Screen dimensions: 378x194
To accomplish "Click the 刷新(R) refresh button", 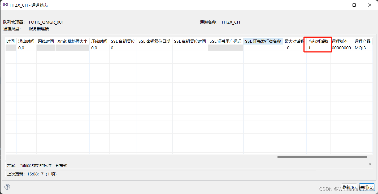I will click(x=349, y=187).
